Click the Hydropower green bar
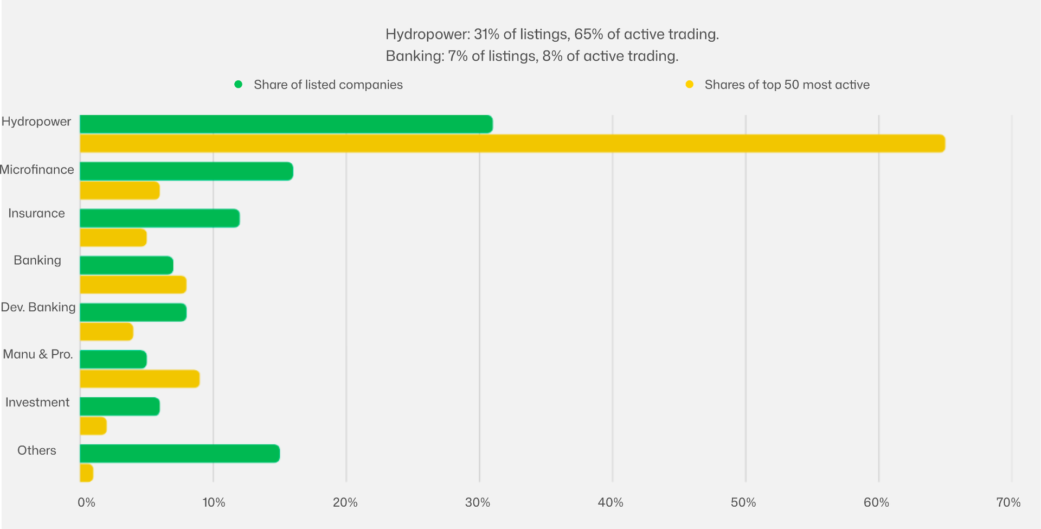The image size is (1041, 529). pos(286,124)
